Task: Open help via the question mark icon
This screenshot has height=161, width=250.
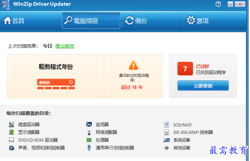Action: [x=218, y=4]
